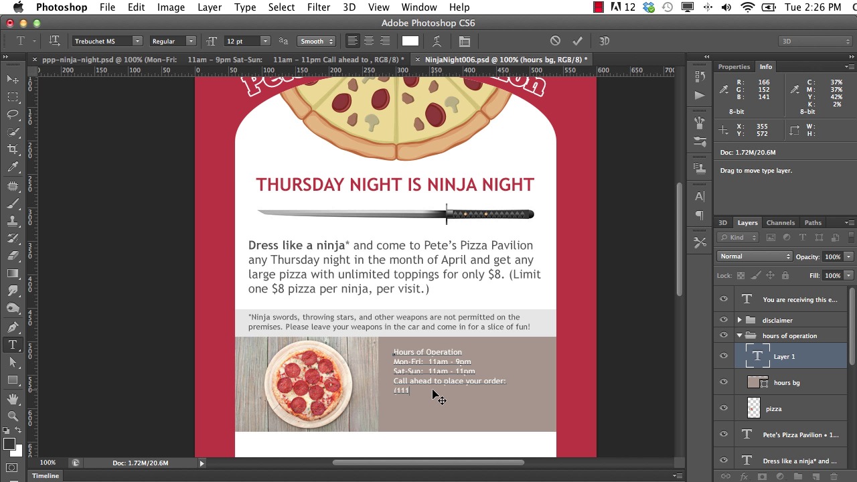Hide the disclaimer group
The height and width of the screenshot is (482, 857).
click(x=724, y=320)
